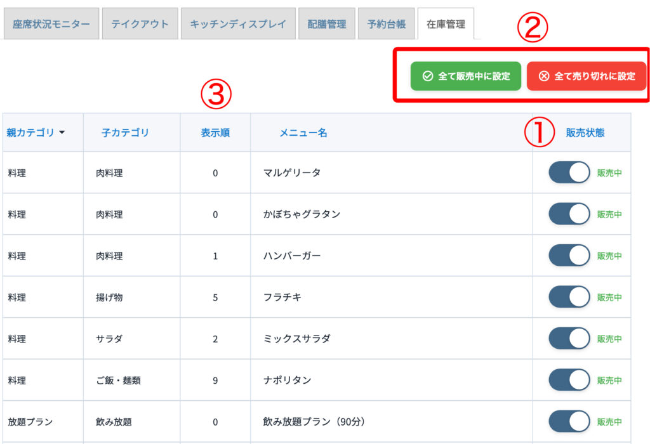This screenshot has height=444, width=650.
Task: Set all items to sold out (全て売り切れに設定)
Action: tap(586, 76)
